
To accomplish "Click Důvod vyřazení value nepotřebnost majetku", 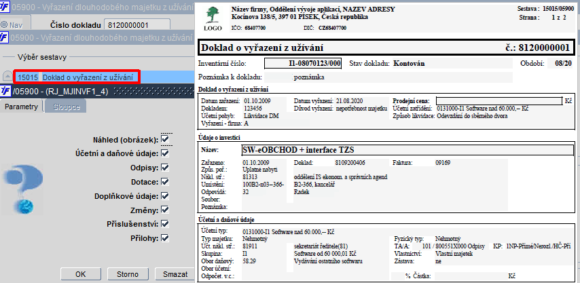I will [361, 109].
